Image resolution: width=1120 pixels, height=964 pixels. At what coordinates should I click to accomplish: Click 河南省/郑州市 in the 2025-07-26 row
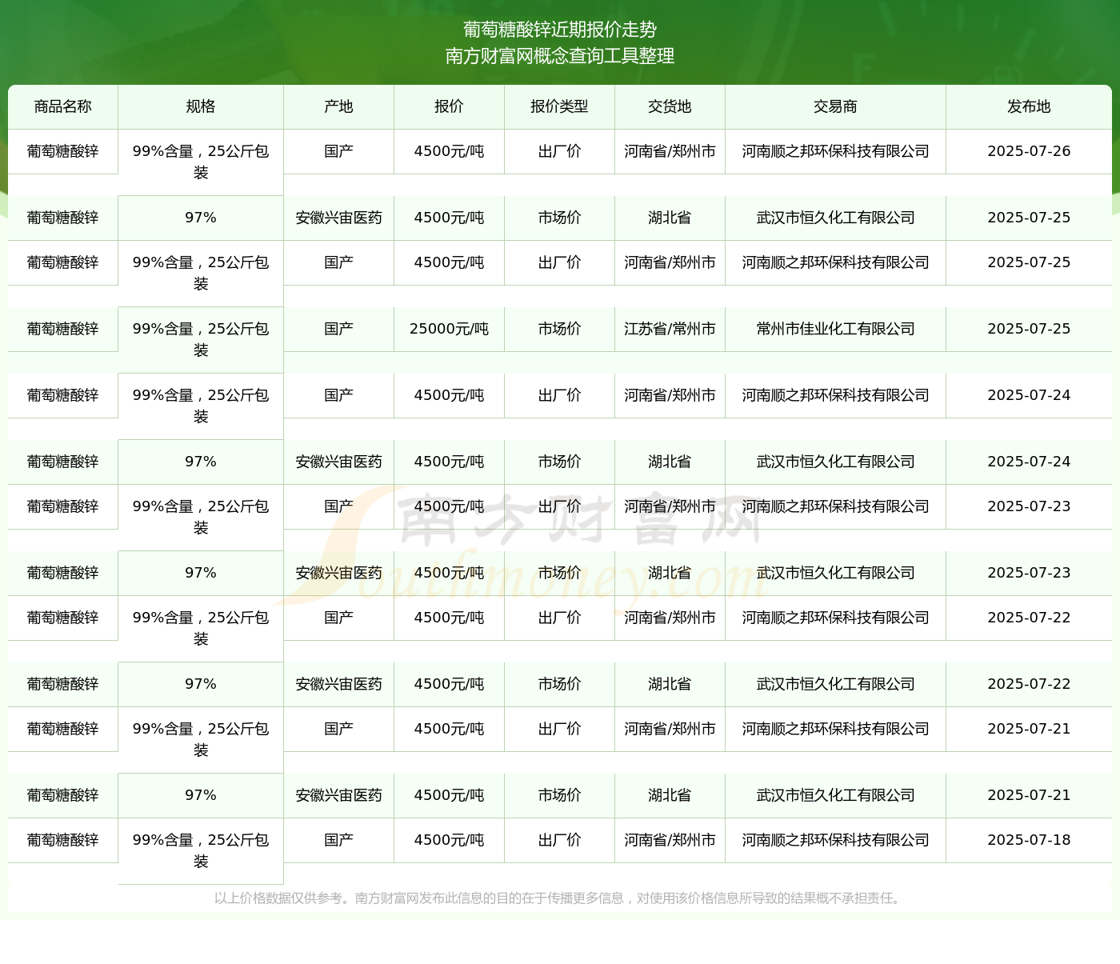(x=670, y=151)
